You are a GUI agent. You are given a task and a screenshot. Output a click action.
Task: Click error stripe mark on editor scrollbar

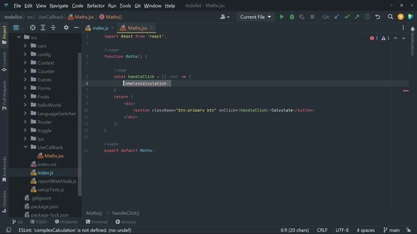405,91
